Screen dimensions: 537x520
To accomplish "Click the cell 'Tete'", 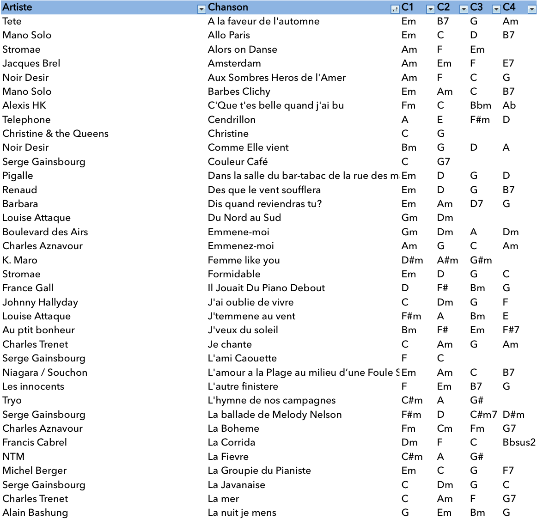I will (12, 21).
